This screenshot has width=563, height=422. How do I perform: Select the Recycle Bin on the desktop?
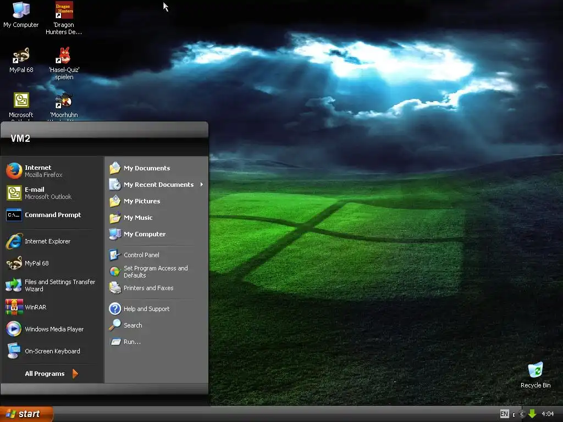click(536, 375)
